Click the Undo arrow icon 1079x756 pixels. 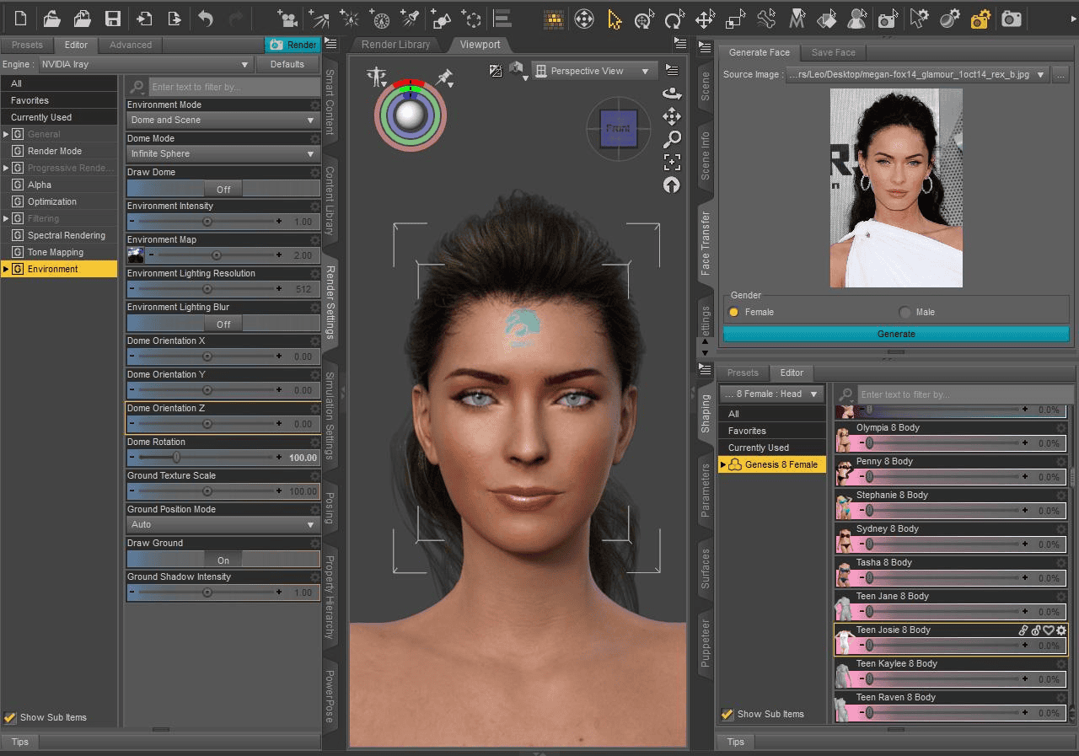click(x=205, y=18)
